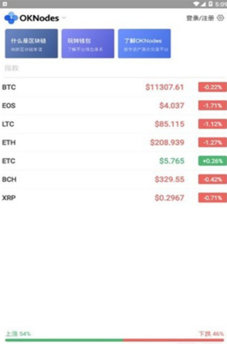Screen dimensions: 227x344
Task: Tap the notification icon in status bar
Action: coord(5,4)
